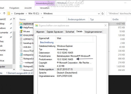
Task: Select the --notepad file icon
Action: (21, 62)
